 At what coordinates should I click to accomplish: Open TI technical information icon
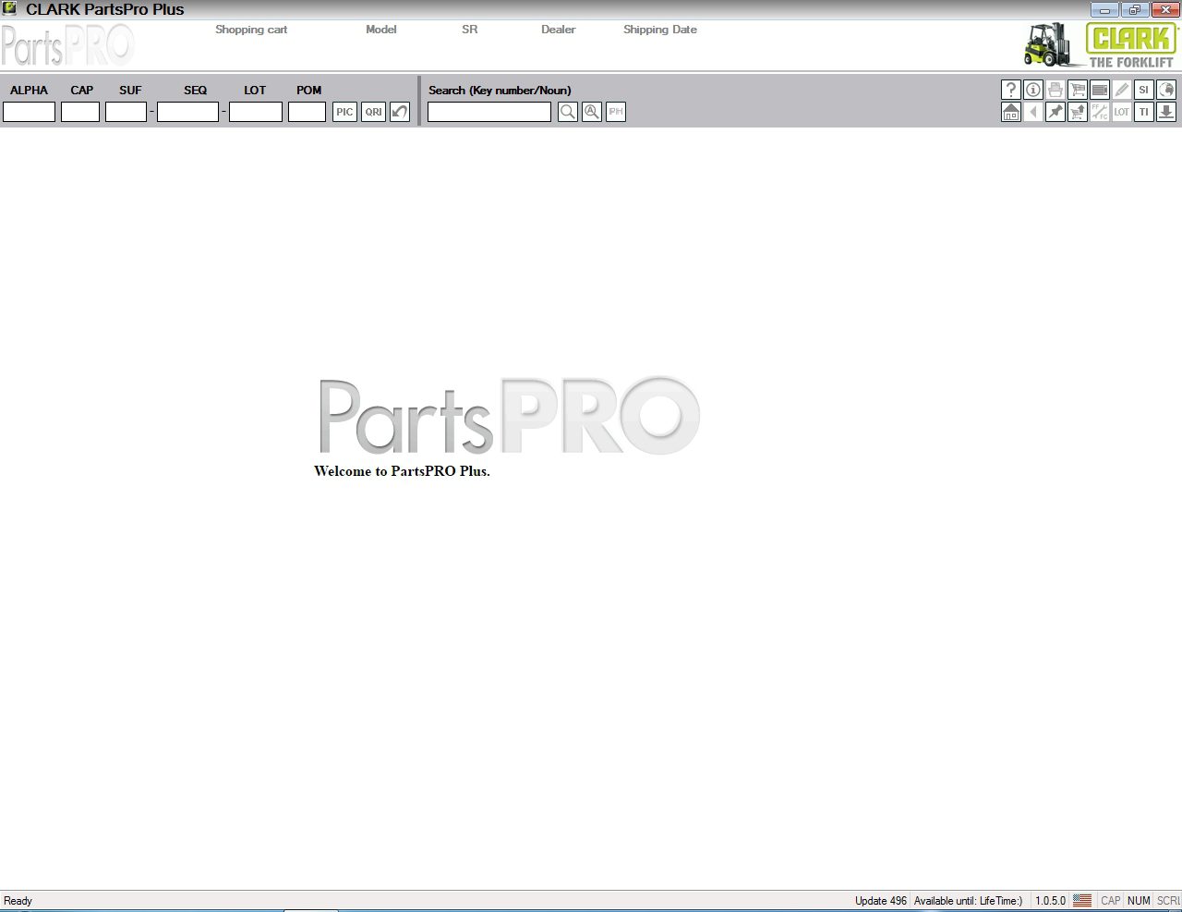point(1144,112)
